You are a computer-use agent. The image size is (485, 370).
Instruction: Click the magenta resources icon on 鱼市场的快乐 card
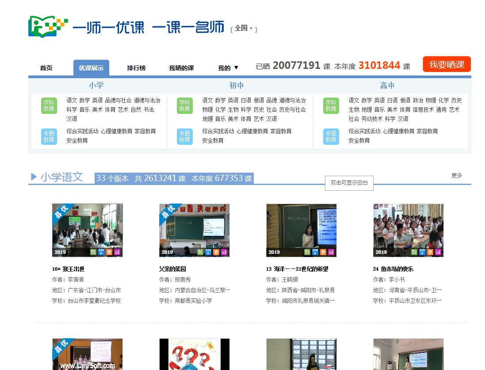tap(438, 252)
